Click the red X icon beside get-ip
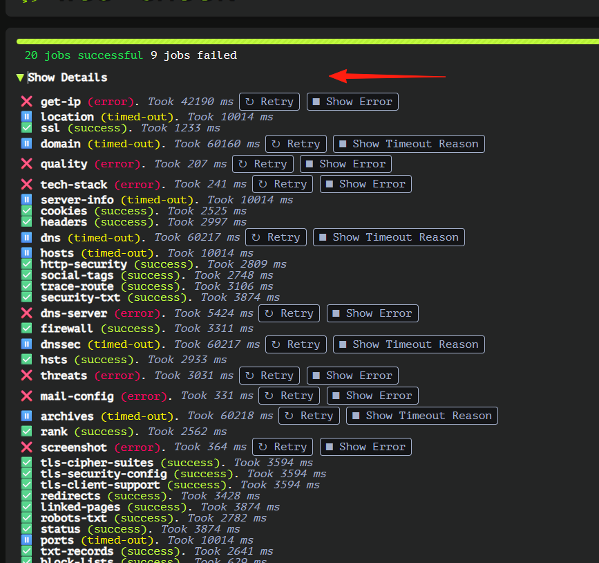 pyautogui.click(x=26, y=102)
